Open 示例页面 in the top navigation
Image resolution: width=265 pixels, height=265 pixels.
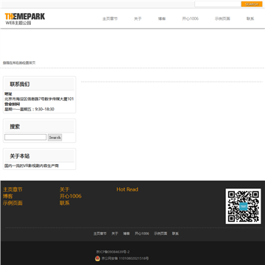coord(222,18)
